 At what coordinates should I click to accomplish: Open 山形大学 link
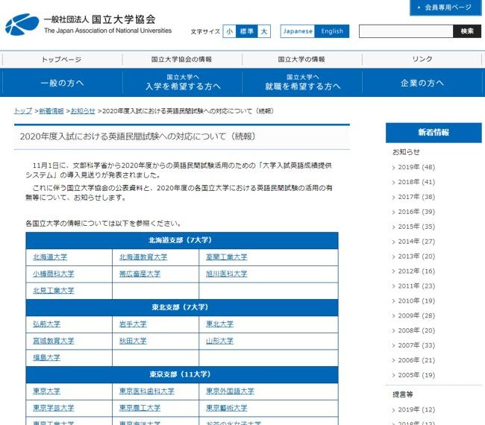(219, 341)
